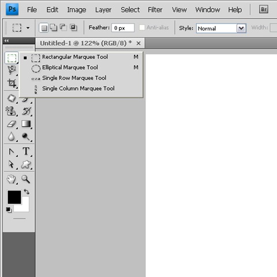This screenshot has height=277, width=277.
Task: Select the Gradient tool
Action: click(x=26, y=124)
